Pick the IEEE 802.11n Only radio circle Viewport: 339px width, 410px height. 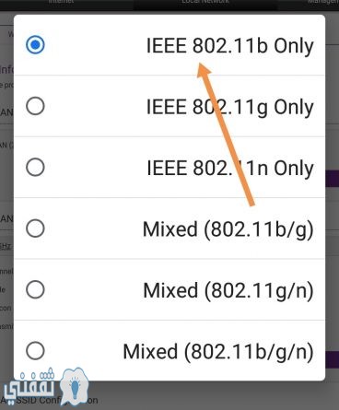pos(35,167)
